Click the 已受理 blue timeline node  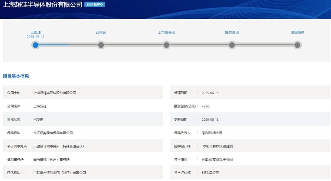point(36,45)
